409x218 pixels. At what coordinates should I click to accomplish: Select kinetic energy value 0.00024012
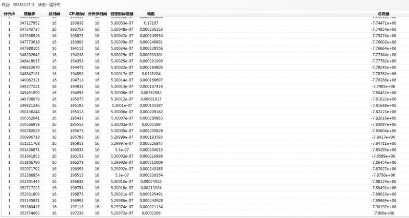pos(151,182)
